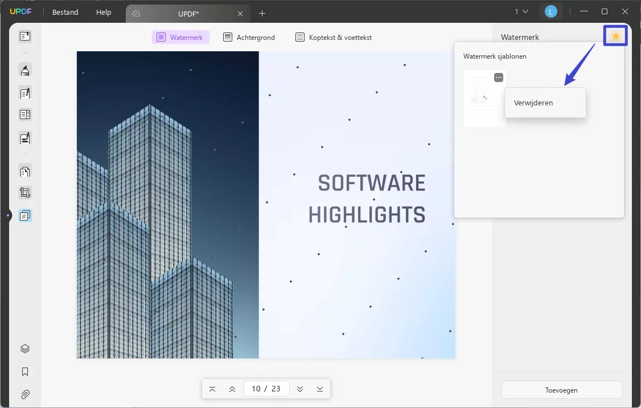Screen dimensions: 641x408
Task: Open the Bestand menu
Action: [65, 12]
